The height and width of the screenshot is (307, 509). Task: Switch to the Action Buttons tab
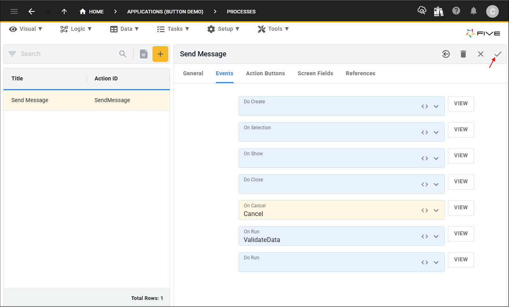point(266,73)
